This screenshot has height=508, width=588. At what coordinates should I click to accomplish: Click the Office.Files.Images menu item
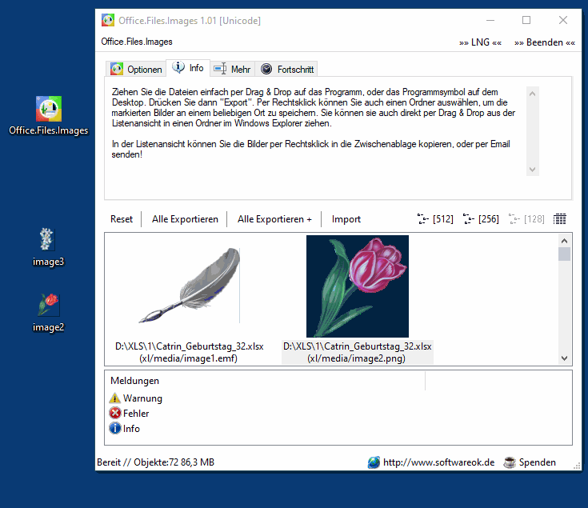click(x=137, y=42)
